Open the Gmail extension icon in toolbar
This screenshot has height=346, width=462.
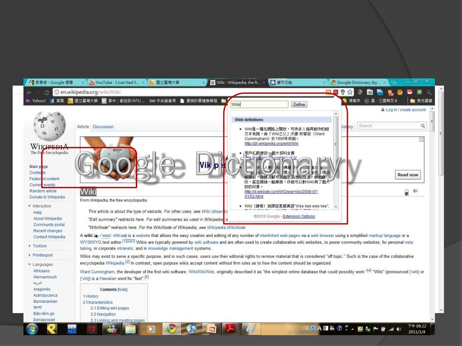pos(410,92)
